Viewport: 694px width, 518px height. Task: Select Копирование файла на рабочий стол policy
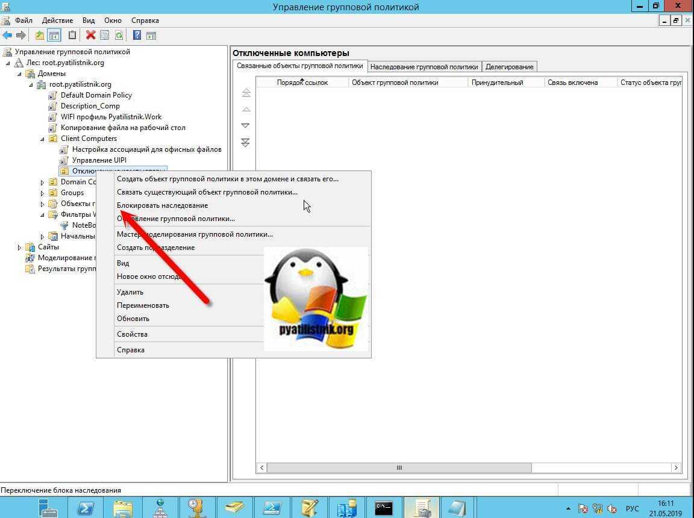click(123, 128)
